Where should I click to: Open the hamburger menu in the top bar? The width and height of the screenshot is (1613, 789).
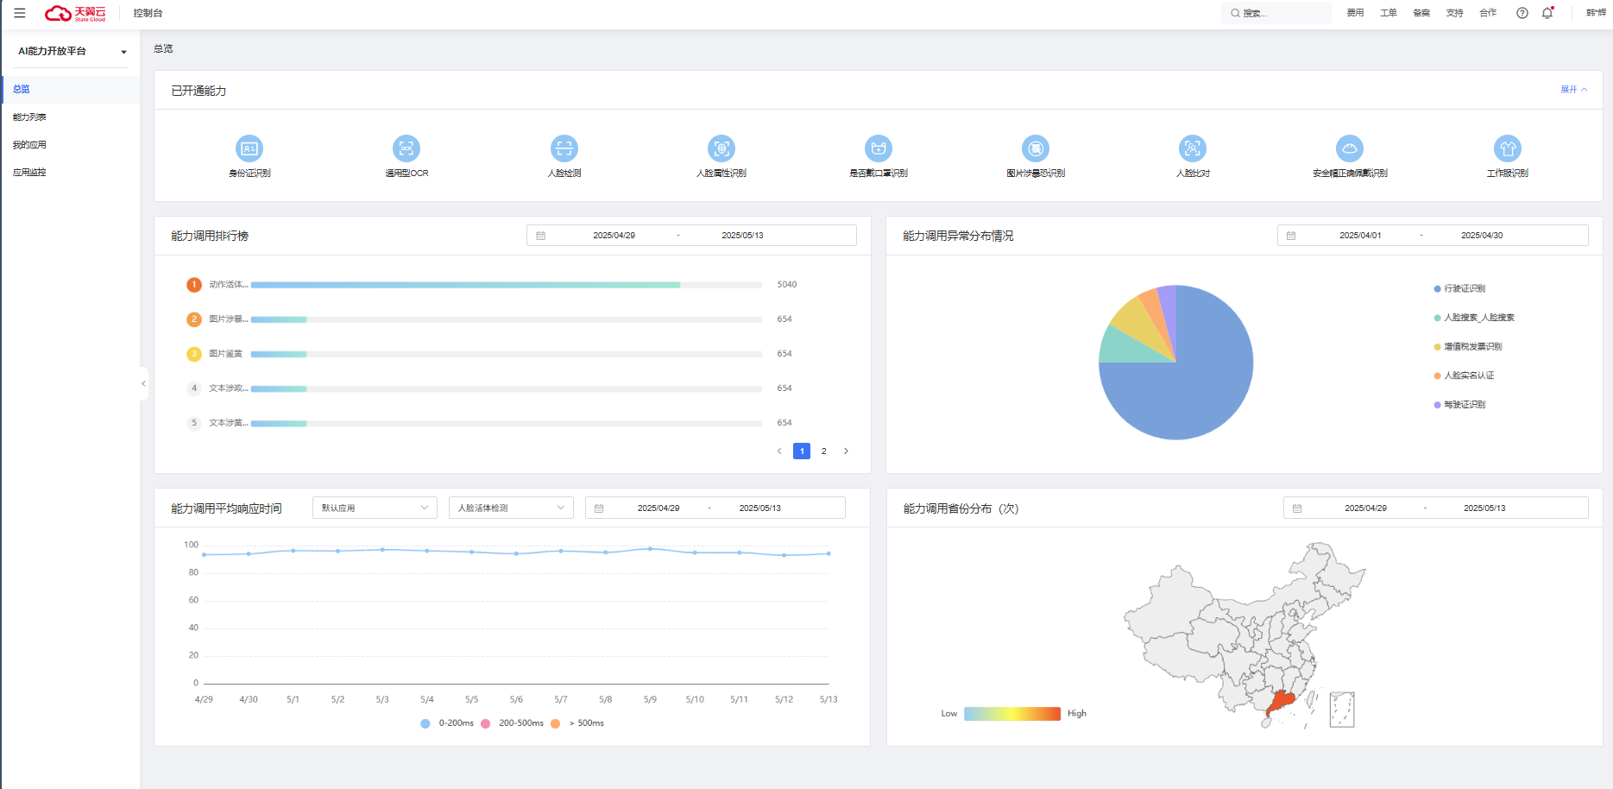pyautogui.click(x=20, y=13)
